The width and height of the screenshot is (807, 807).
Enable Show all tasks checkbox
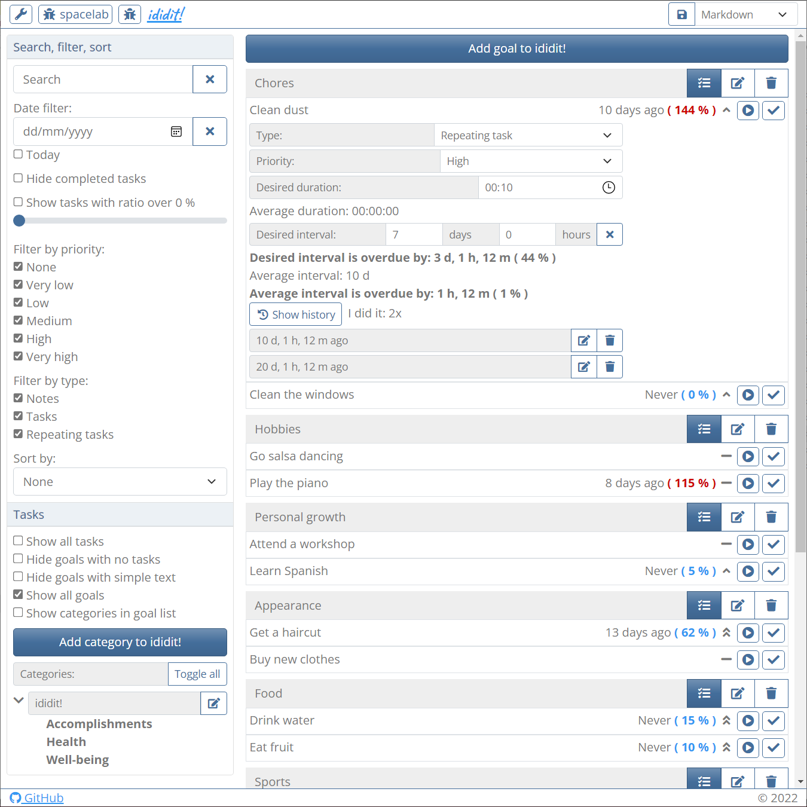(19, 541)
